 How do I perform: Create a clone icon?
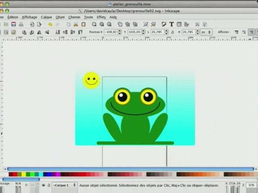127,24
